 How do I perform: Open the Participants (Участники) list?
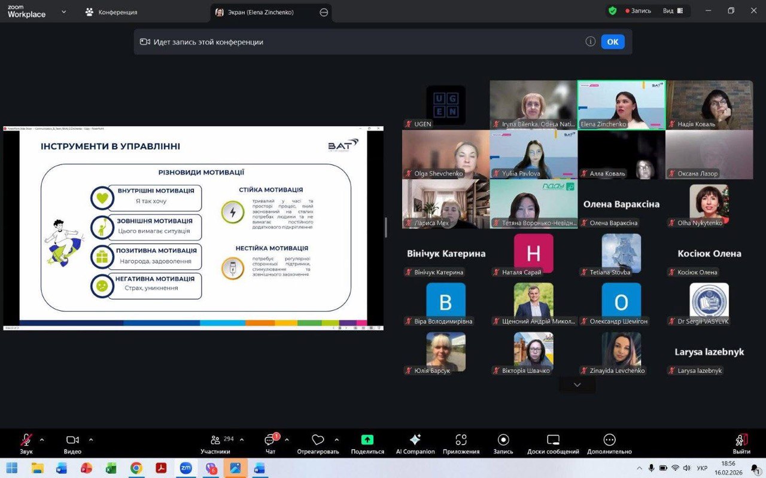click(216, 440)
